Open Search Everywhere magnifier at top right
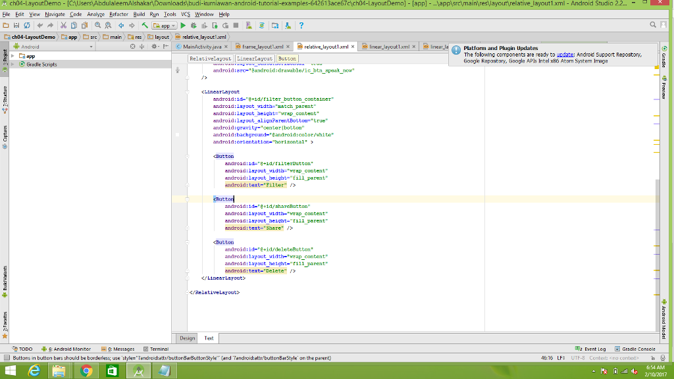The height and width of the screenshot is (379, 674). coord(652,25)
